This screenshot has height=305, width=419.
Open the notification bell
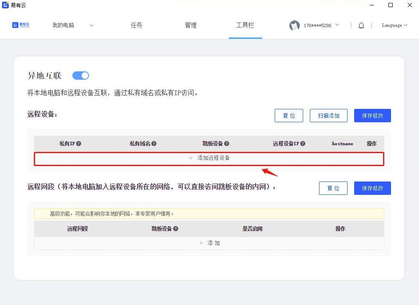click(361, 25)
